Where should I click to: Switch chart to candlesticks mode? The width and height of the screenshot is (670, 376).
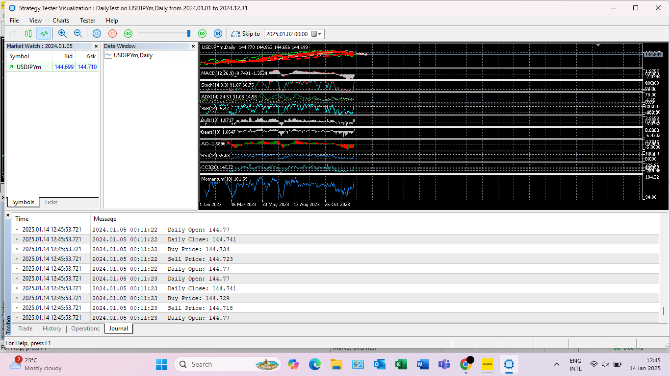(28, 33)
